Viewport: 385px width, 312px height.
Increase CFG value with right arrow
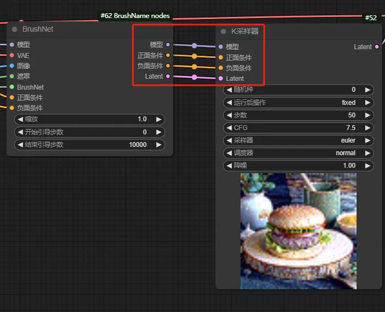click(x=367, y=128)
